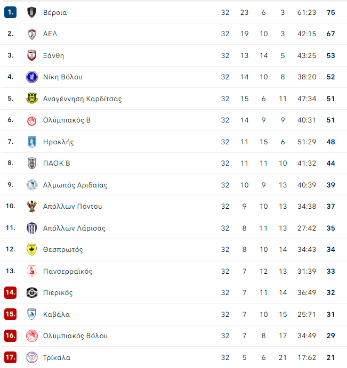347x368 pixels.
Task: Open the Ξάνθη team crest
Action: pos(32,55)
